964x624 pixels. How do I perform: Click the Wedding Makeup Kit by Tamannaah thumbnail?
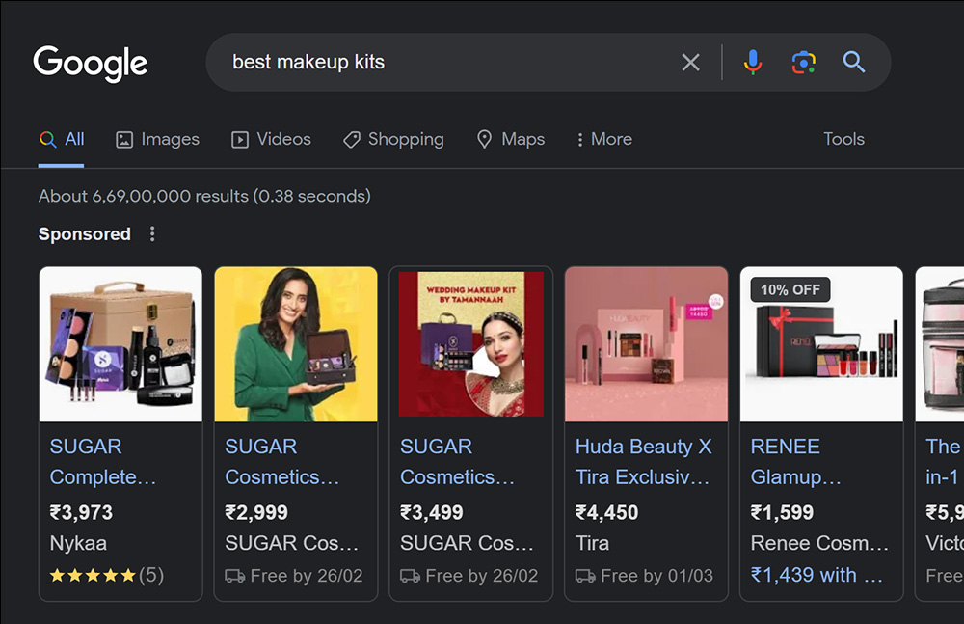pyautogui.click(x=470, y=342)
